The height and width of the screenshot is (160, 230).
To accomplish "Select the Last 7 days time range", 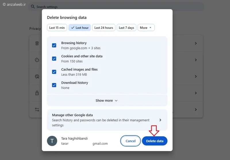I will tap(126, 28).
